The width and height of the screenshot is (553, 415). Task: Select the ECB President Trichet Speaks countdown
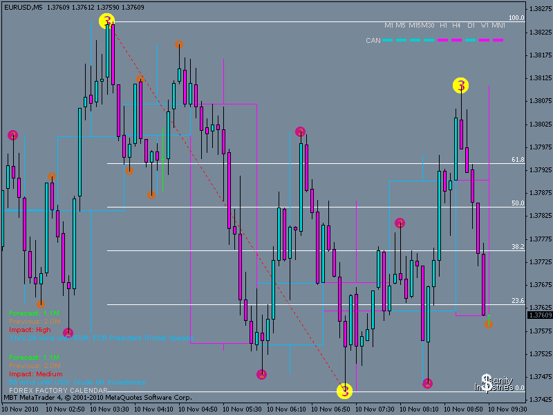[101, 338]
